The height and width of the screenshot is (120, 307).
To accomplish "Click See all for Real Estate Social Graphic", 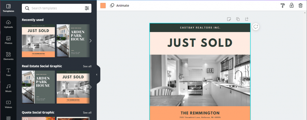I will point(87,66).
